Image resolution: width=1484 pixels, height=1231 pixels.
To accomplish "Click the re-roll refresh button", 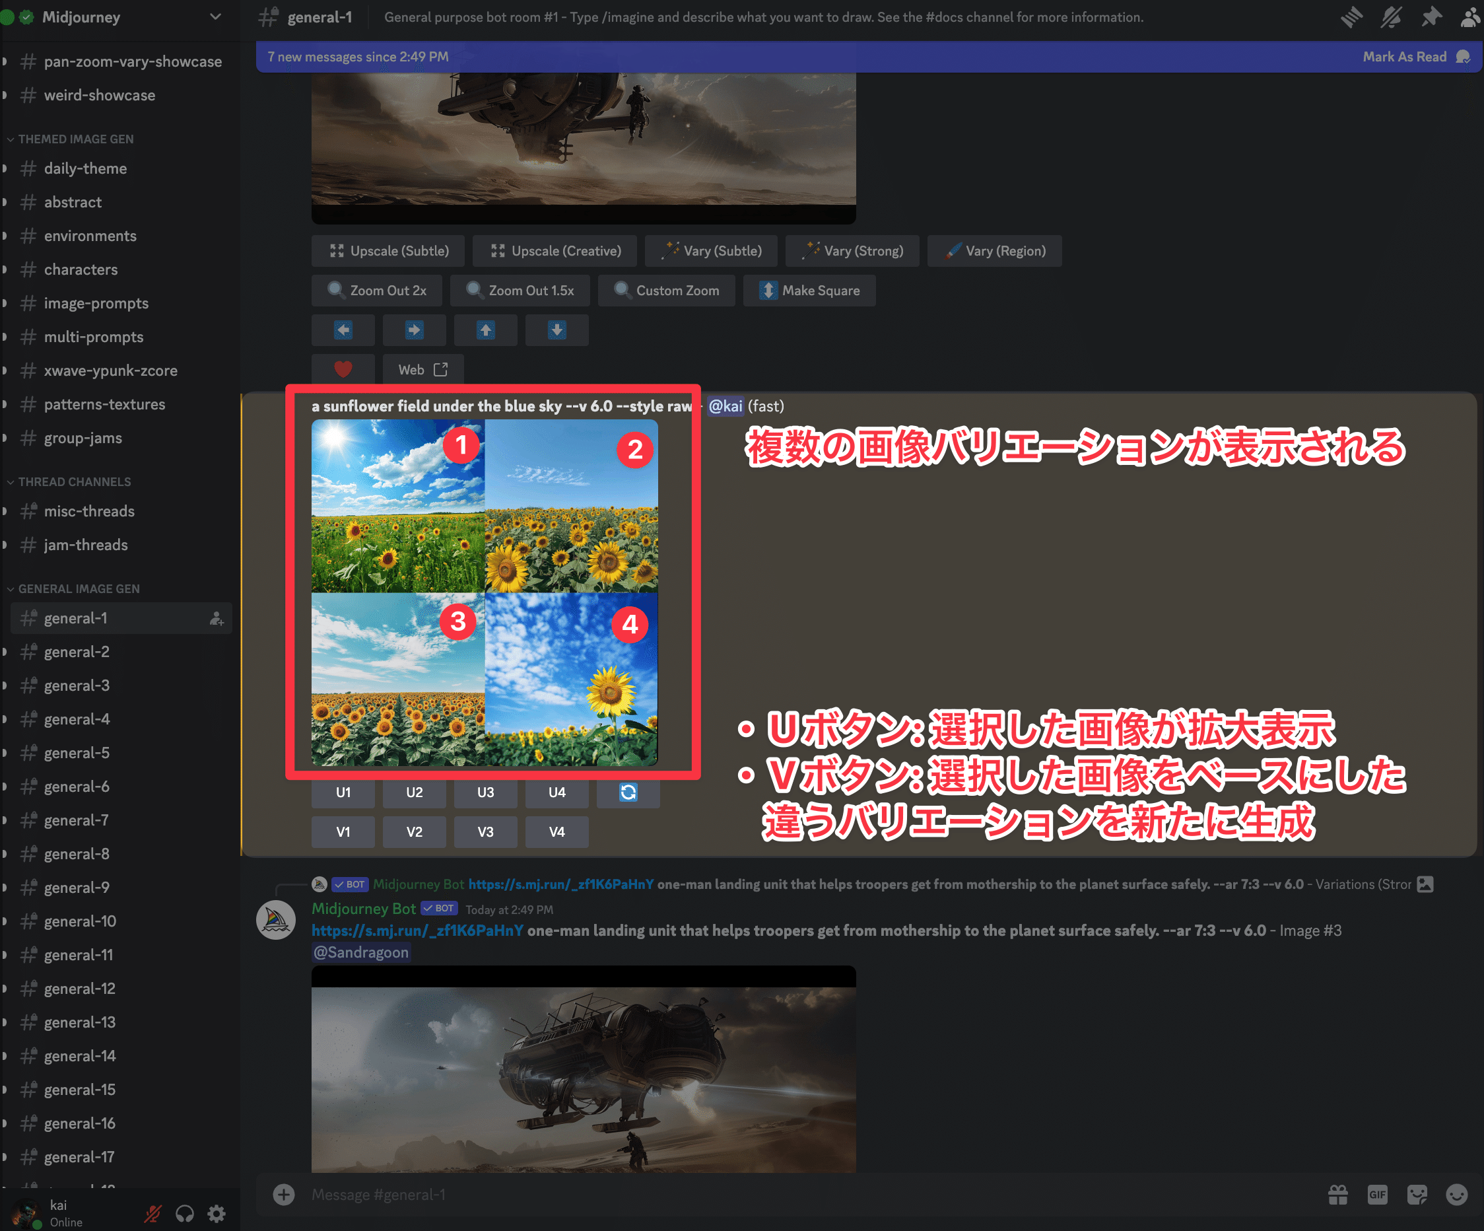I will coord(628,792).
